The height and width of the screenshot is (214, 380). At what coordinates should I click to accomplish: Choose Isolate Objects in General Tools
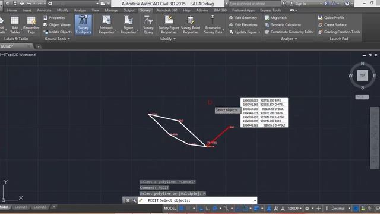tap(58, 32)
